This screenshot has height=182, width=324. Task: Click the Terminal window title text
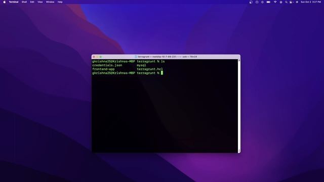coord(168,57)
